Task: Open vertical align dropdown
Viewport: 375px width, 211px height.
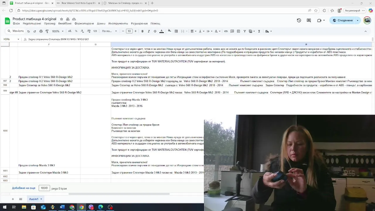Action: point(201,31)
